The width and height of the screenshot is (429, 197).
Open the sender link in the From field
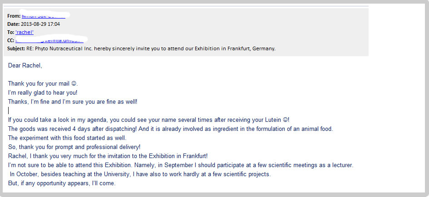pyautogui.click(x=44, y=16)
